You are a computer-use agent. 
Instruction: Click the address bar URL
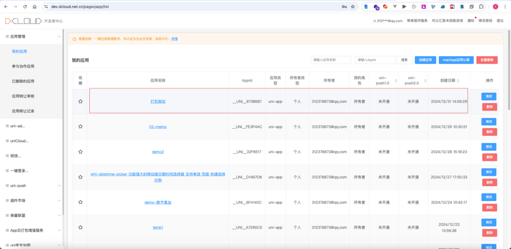pos(80,7)
